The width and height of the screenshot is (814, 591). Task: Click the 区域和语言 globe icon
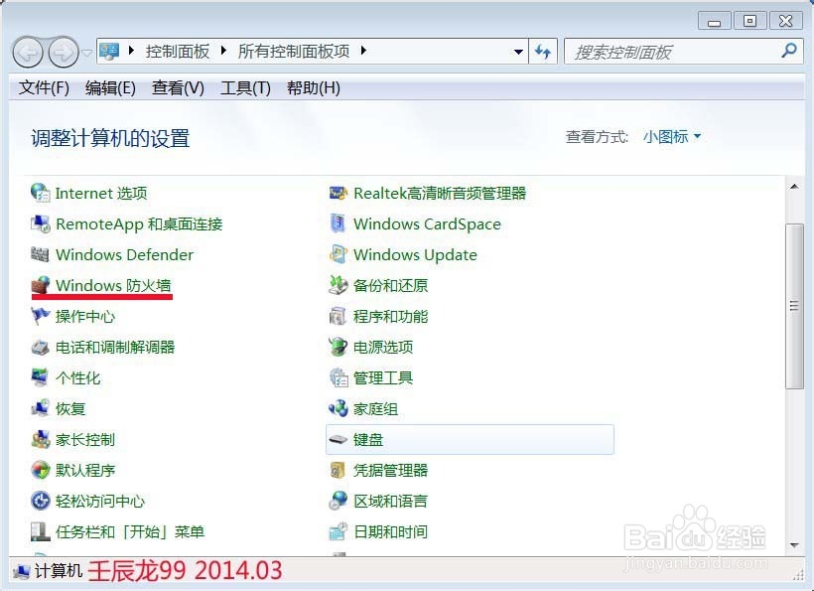point(338,501)
